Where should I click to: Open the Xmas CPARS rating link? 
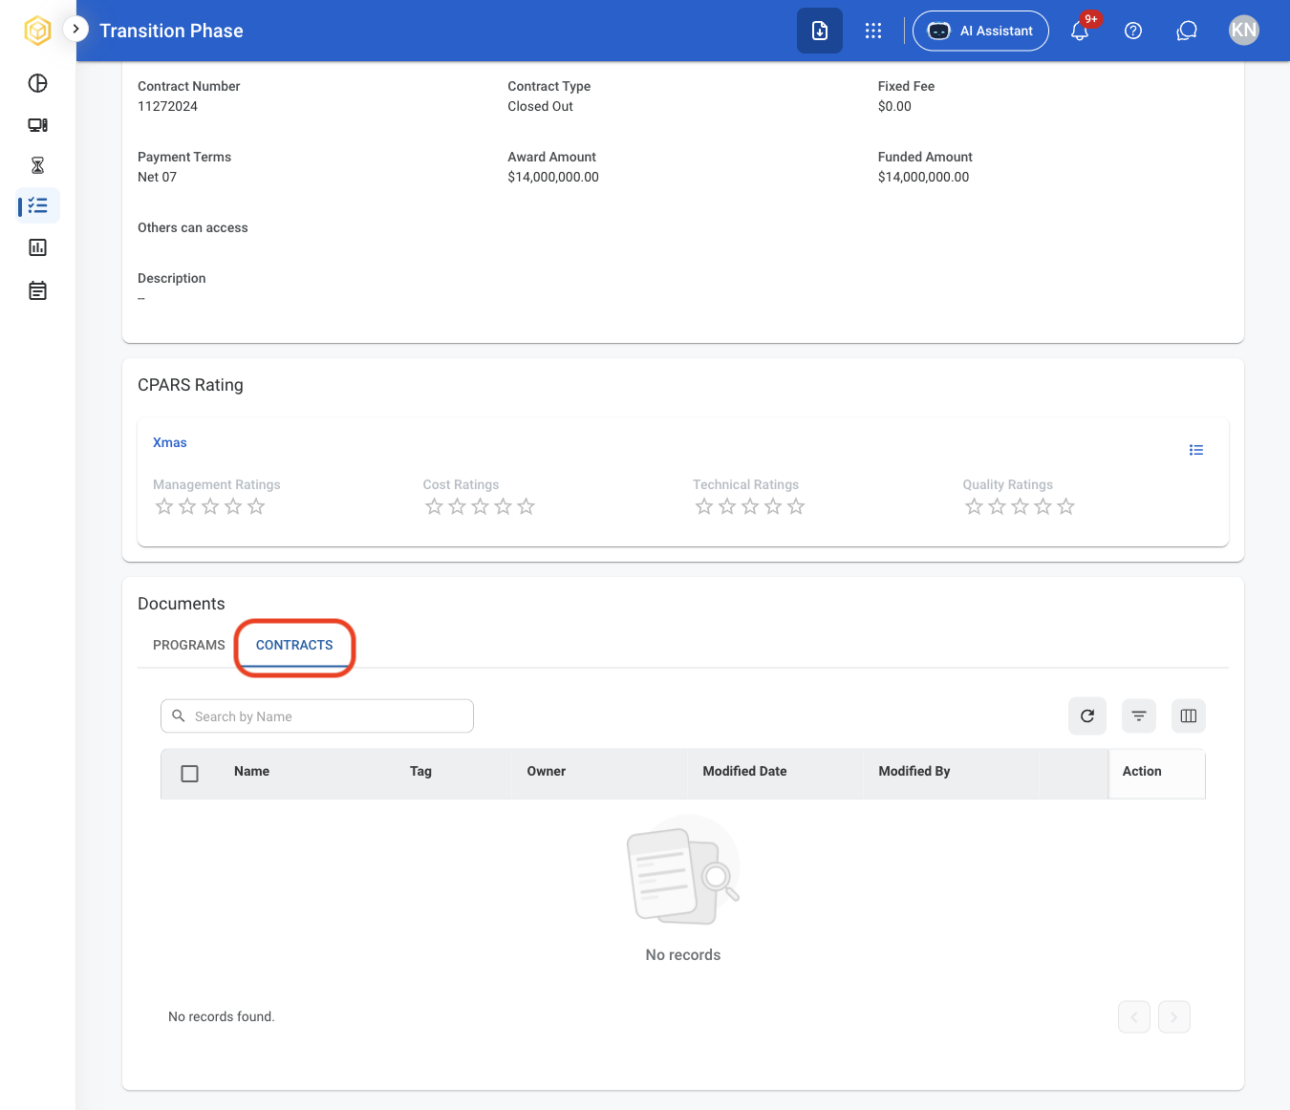tap(170, 442)
